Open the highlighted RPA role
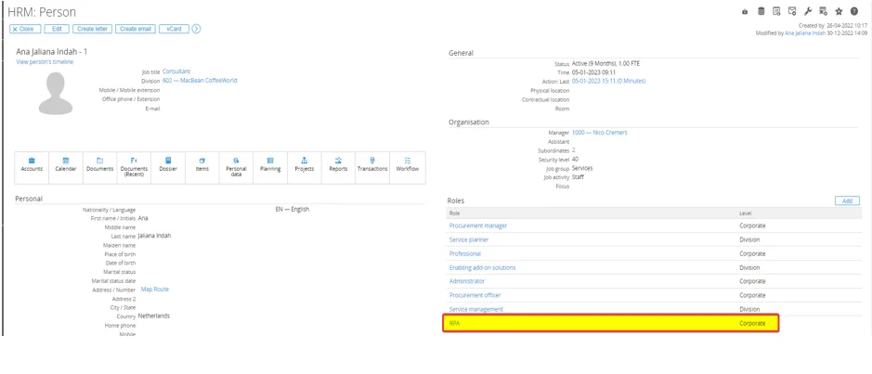The width and height of the screenshot is (872, 374). 455,323
